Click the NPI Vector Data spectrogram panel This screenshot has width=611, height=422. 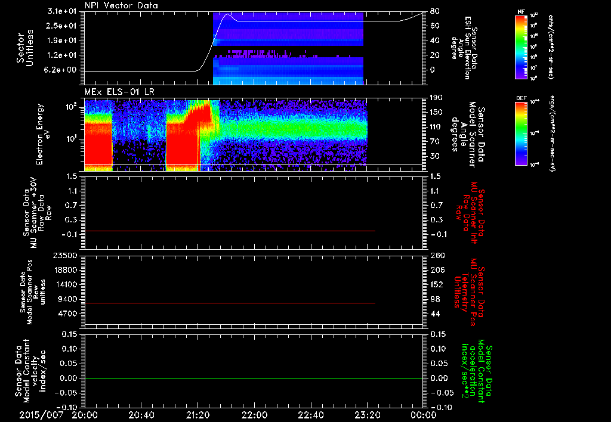click(254, 48)
